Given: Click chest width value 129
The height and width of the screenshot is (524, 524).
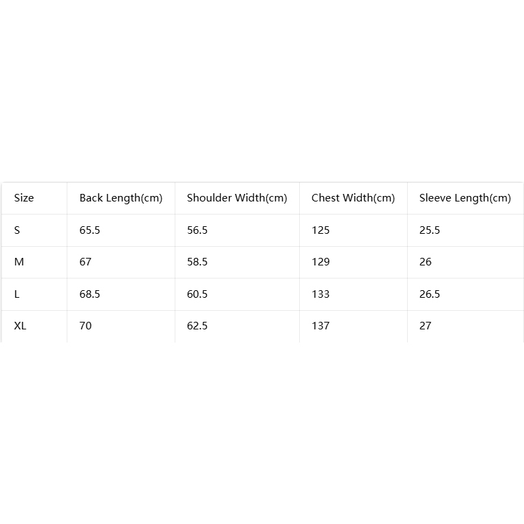Looking at the screenshot, I should [x=320, y=262].
